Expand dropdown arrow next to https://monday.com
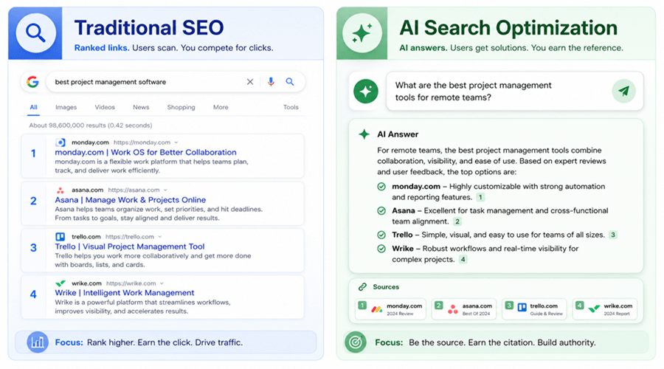 pos(176,142)
